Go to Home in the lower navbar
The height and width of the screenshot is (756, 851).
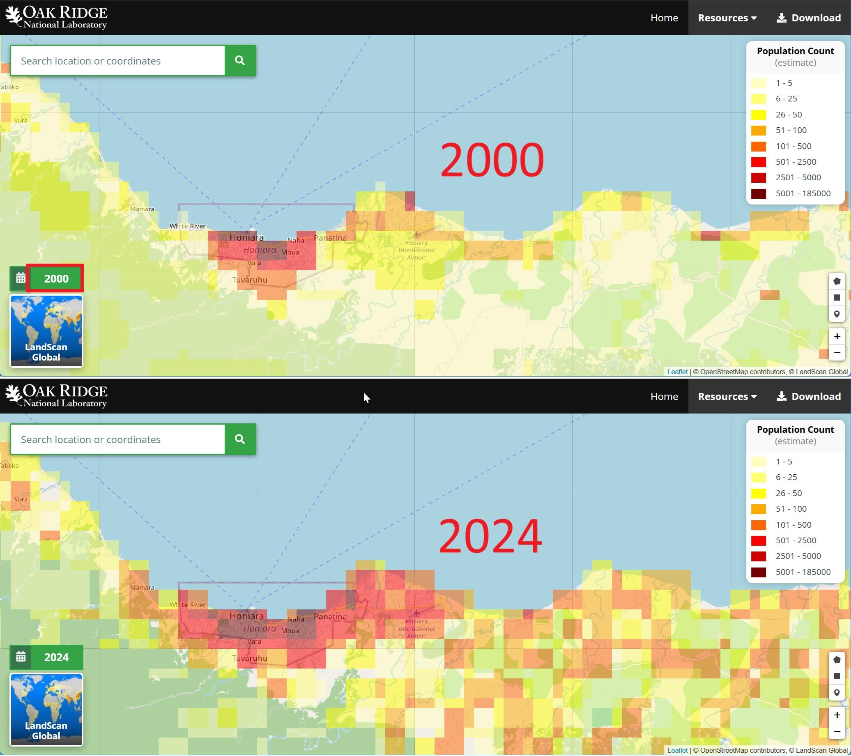pyautogui.click(x=664, y=396)
